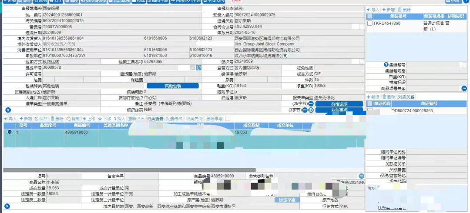470x213 pixels.
Task: Expand the goods detail with the bottom-left blue chevron
Action: point(7,206)
